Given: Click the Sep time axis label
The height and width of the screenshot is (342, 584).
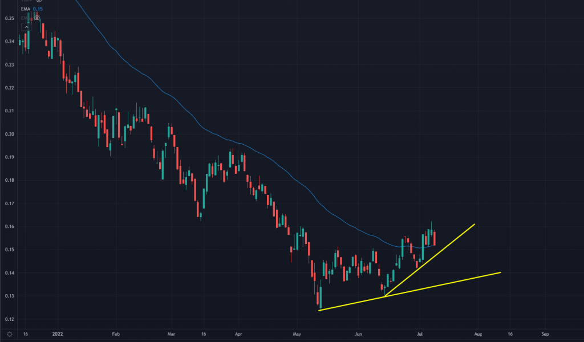Looking at the screenshot, I should pyautogui.click(x=545, y=334).
